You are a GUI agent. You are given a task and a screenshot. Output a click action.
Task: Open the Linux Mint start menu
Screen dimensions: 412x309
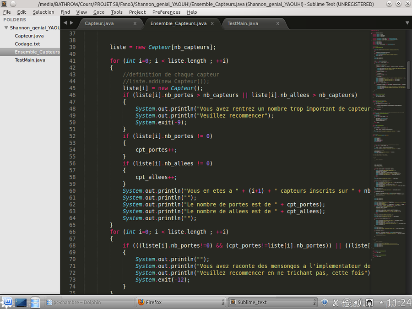point(6,302)
